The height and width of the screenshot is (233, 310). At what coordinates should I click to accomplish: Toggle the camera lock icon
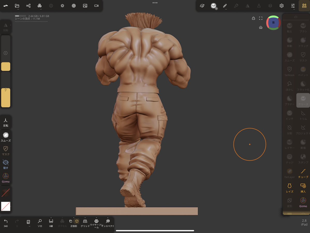[x=253, y=18]
